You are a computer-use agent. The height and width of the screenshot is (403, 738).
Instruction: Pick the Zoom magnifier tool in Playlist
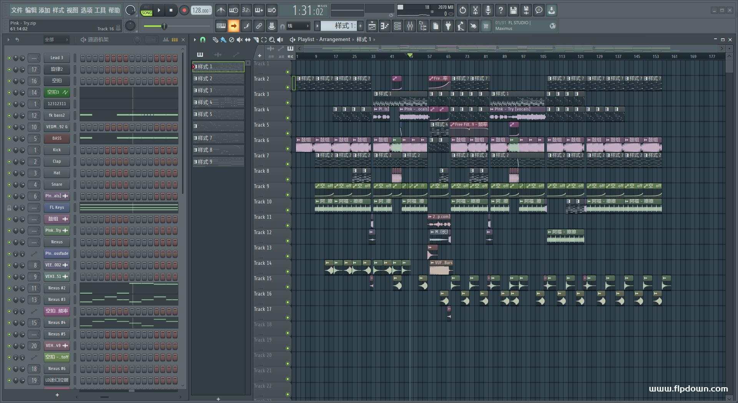tap(272, 40)
